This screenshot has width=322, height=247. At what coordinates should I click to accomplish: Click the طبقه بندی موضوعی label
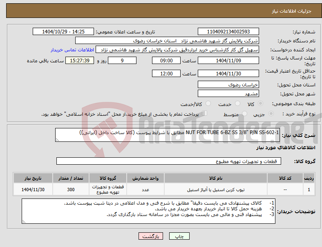click(x=294, y=104)
